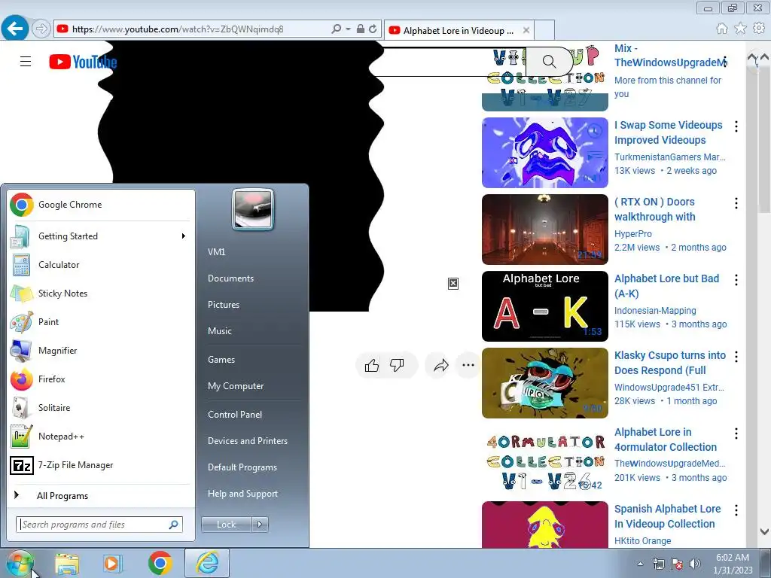
Task: Switch to Internet Explorer on the taskbar
Action: [x=207, y=563]
